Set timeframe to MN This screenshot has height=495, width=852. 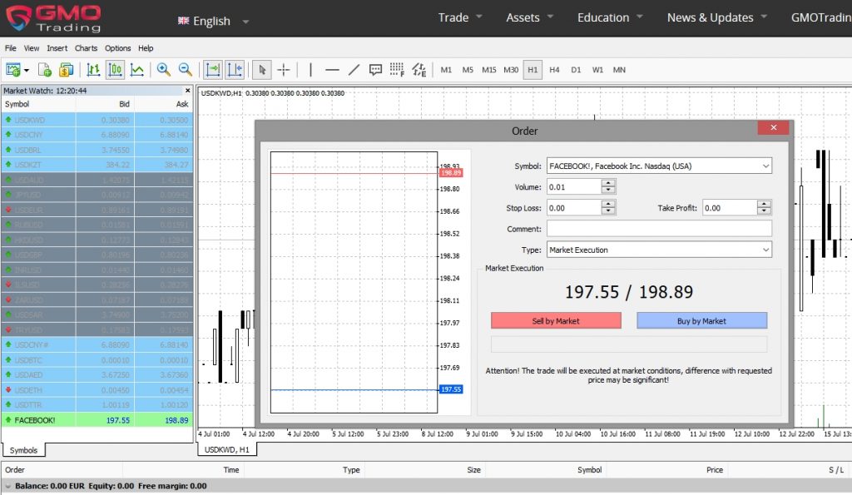[x=619, y=70]
